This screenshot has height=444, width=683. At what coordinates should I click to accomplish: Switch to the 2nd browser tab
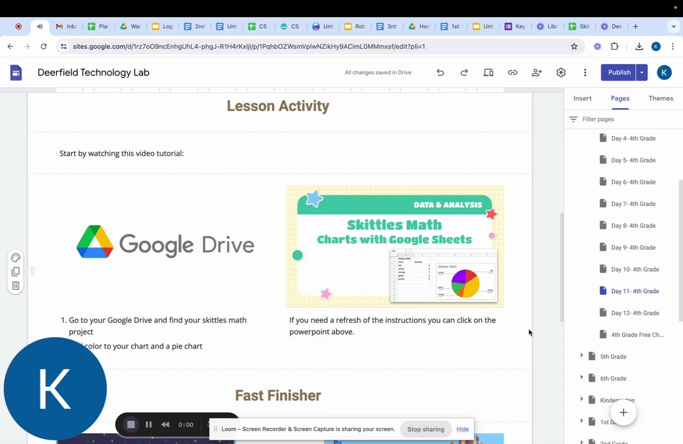point(195,26)
